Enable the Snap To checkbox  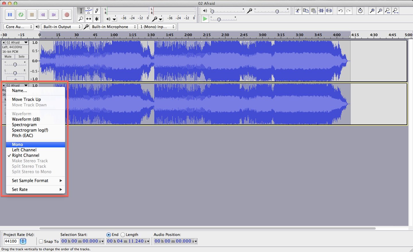(41, 241)
